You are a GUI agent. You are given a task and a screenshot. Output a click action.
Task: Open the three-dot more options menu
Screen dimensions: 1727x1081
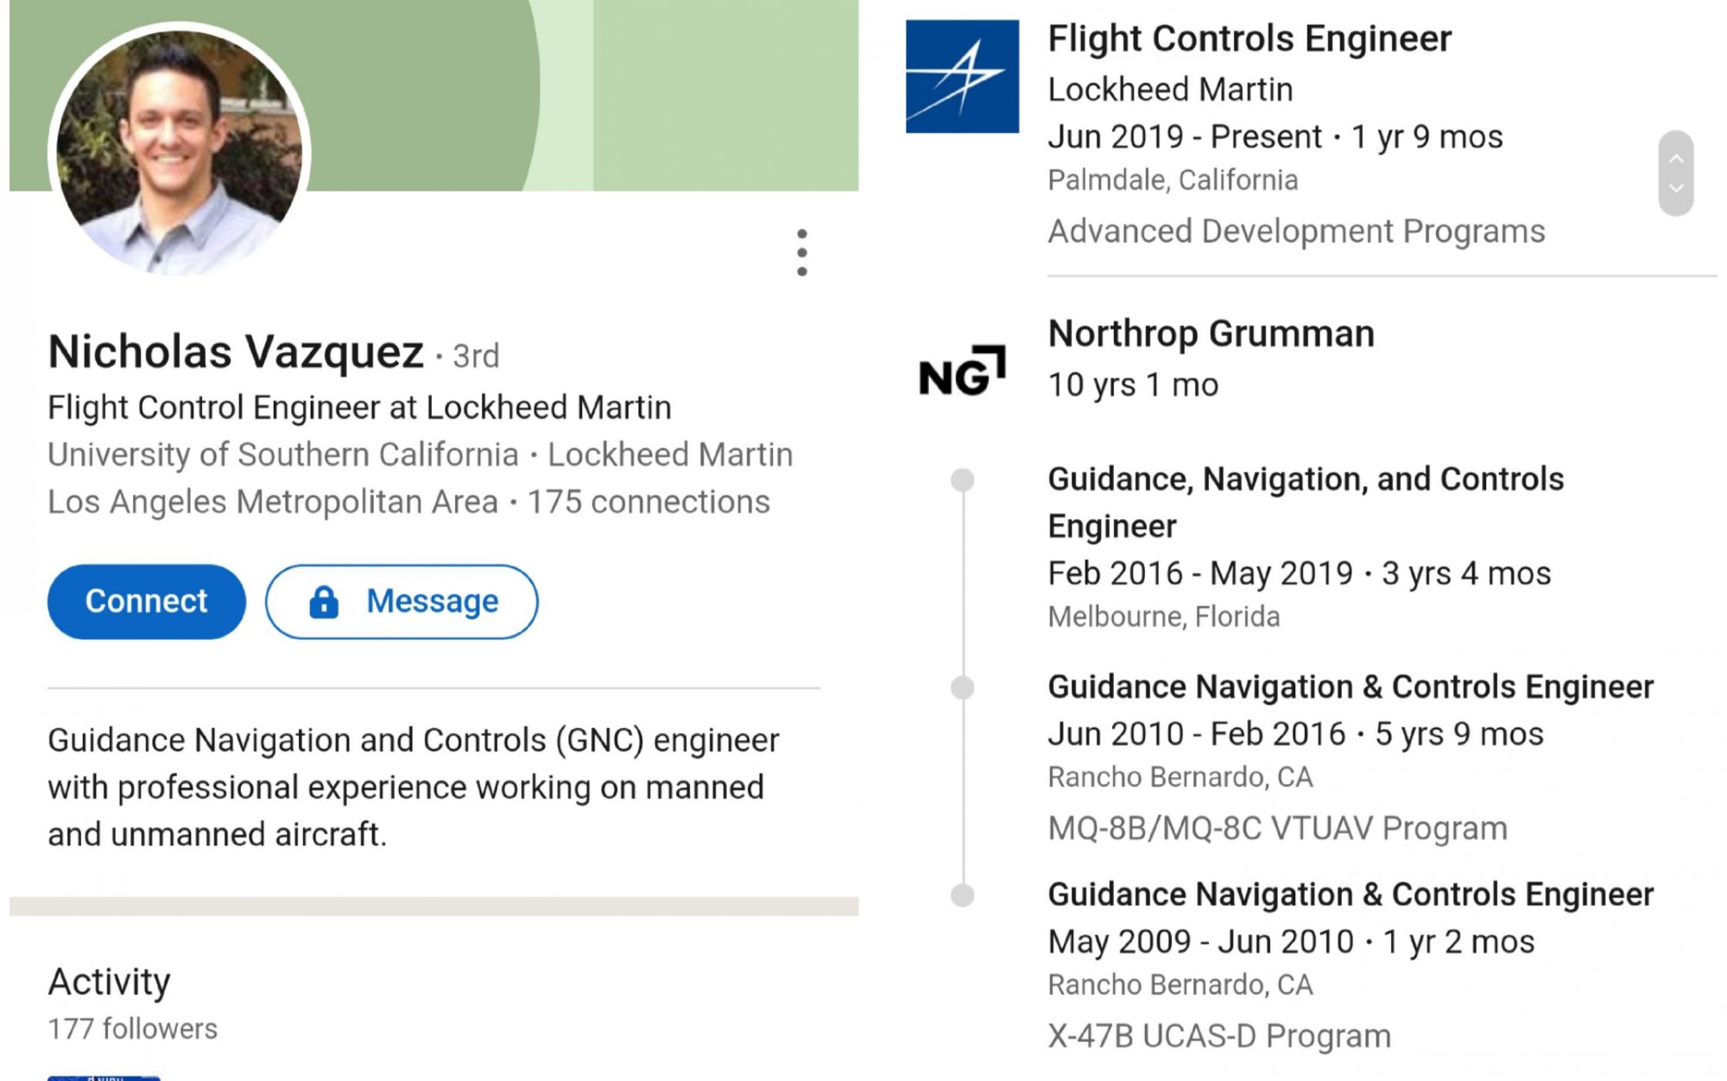coord(802,252)
